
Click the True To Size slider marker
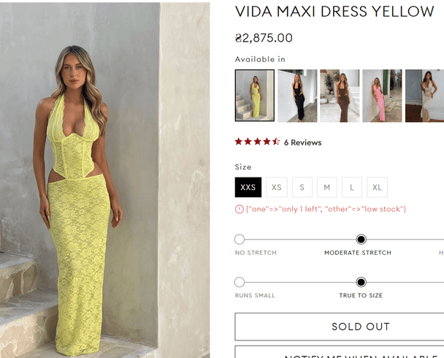point(361,282)
